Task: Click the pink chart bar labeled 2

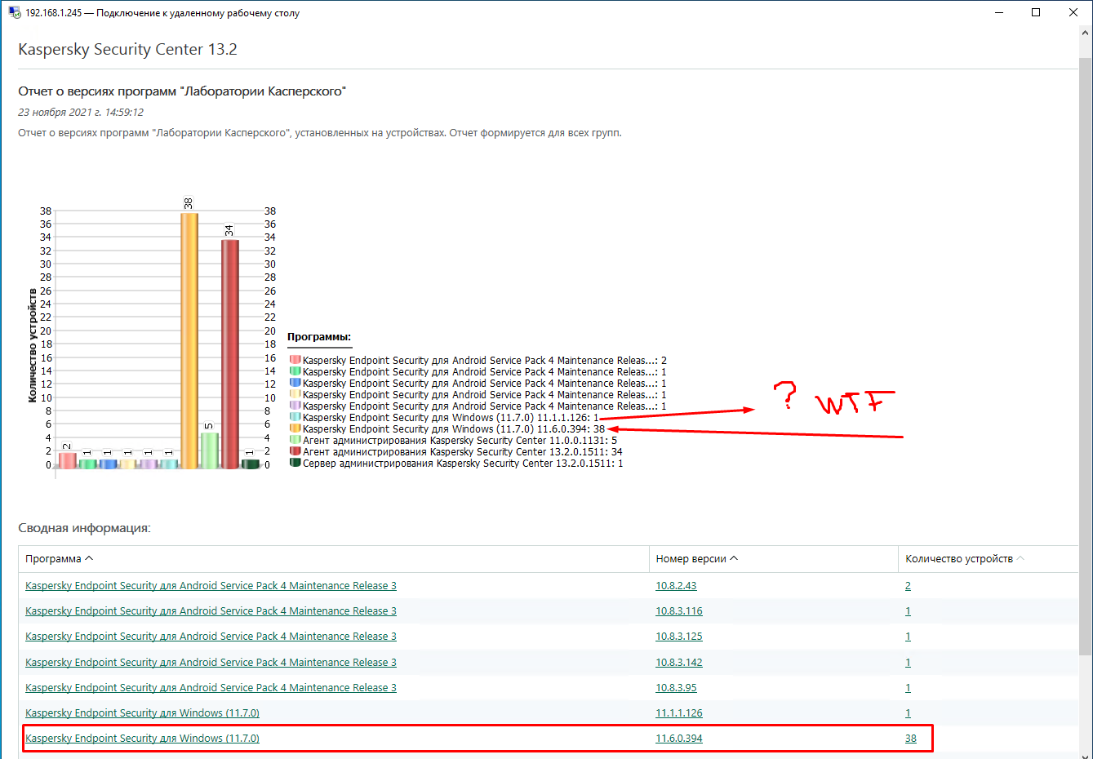Action: (x=67, y=460)
